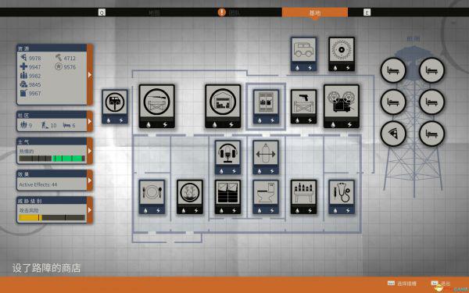Select the parking spot vehicle facility icon
469x293 pixels.
(x=115, y=106)
